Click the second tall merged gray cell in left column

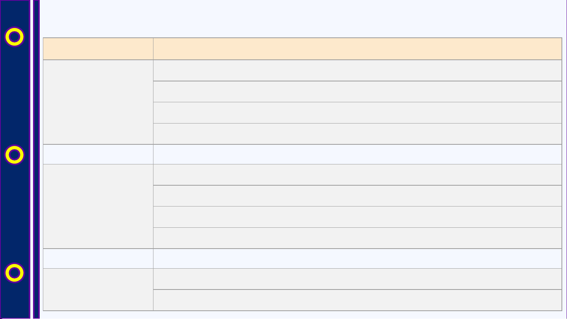pyautogui.click(x=98, y=206)
